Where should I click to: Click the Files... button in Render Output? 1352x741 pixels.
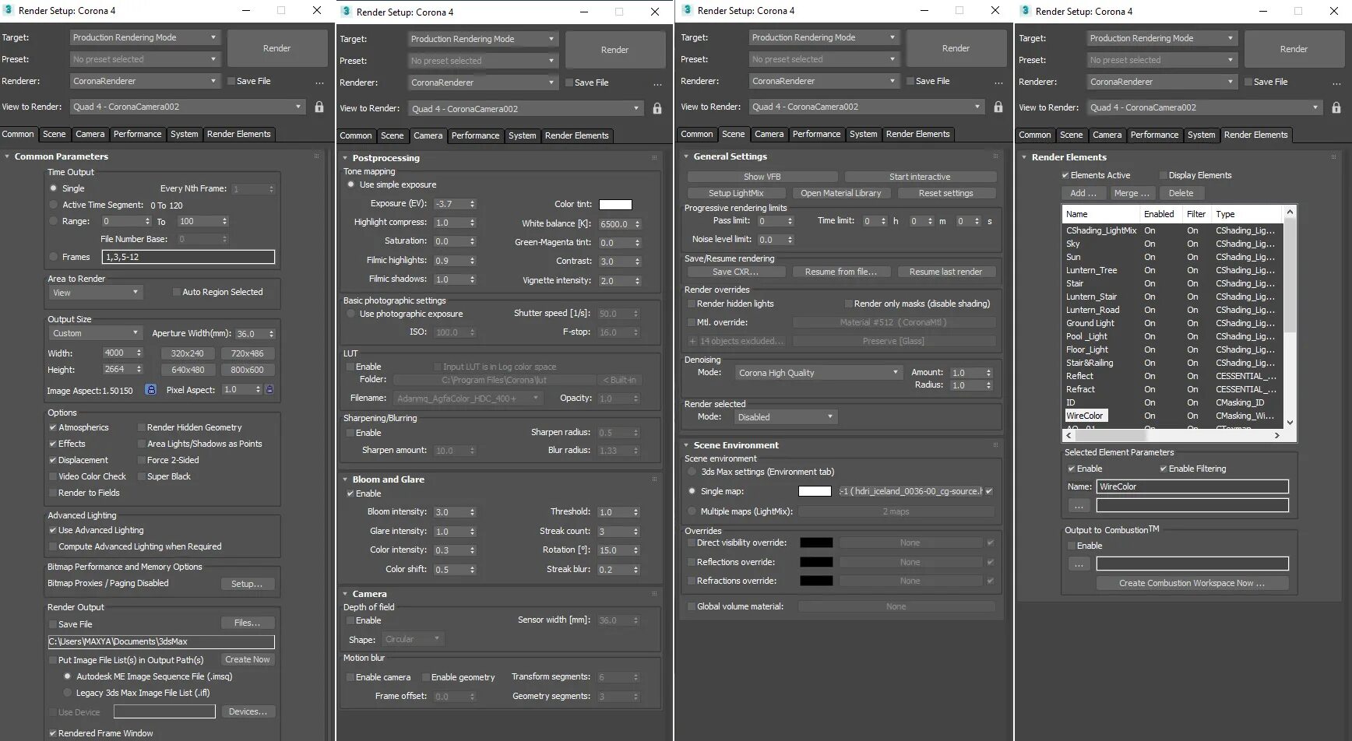tap(248, 623)
